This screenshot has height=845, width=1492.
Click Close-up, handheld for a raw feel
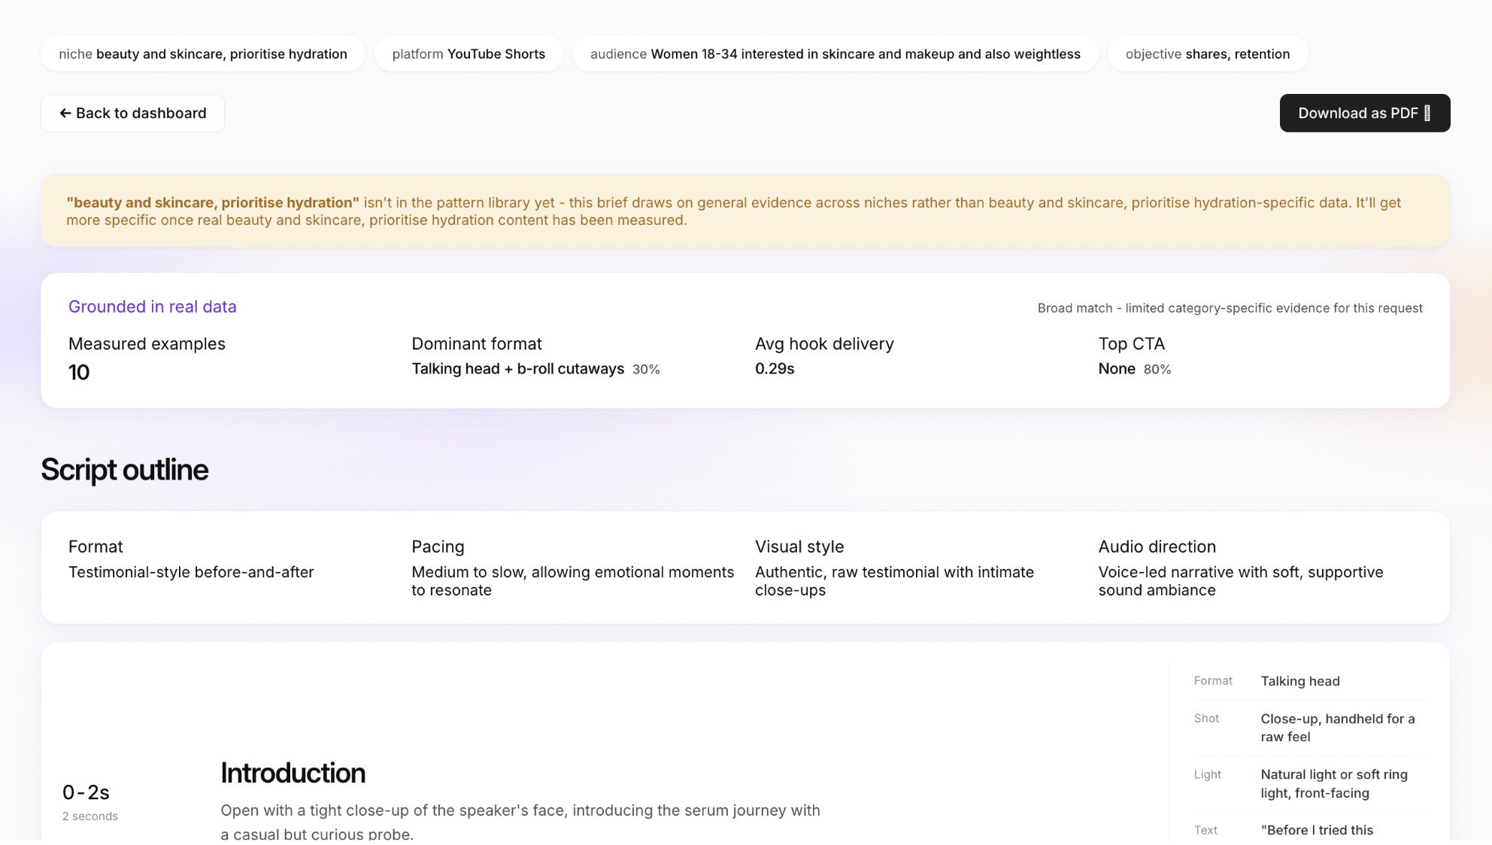[1338, 728]
